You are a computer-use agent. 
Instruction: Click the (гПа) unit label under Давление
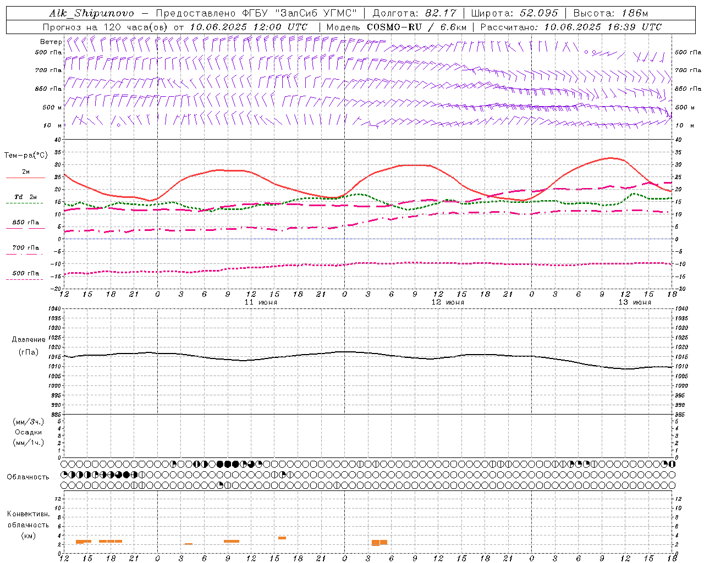click(x=29, y=352)
